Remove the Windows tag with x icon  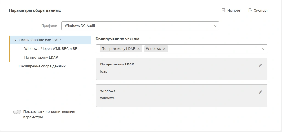tap(164, 49)
